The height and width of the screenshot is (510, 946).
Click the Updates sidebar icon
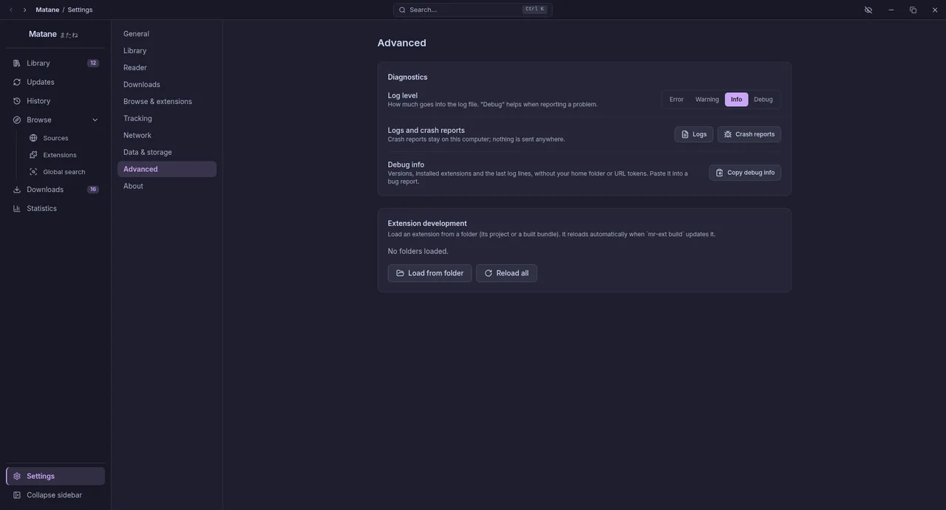tap(17, 82)
